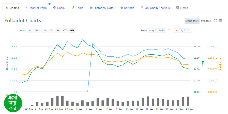Click the Historical Data calendar icon
This screenshot has height=114, width=228.
[x=91, y=8]
